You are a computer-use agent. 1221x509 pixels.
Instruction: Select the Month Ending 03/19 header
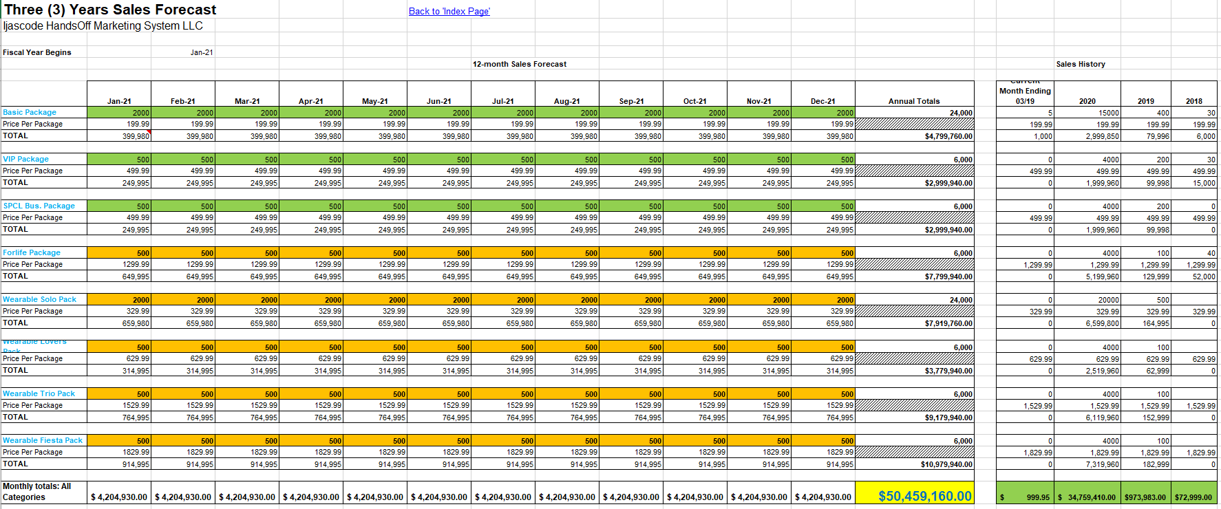1025,96
